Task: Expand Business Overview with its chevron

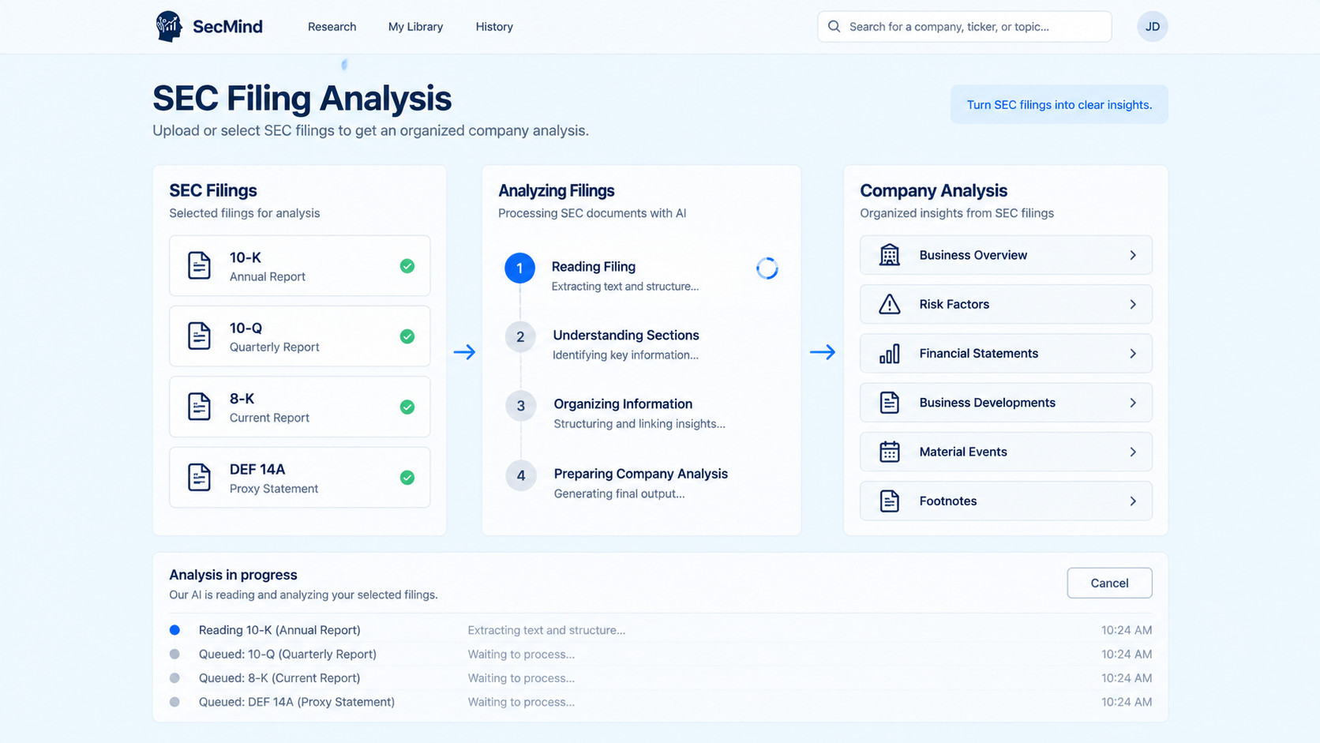Action: pyautogui.click(x=1133, y=255)
